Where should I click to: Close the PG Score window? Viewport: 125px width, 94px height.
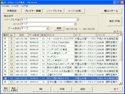[x=122, y=2]
